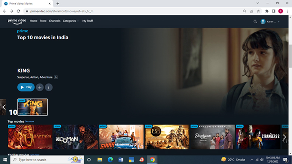The height and width of the screenshot is (164, 292).
Task: Open Cortana circle icon on taskbar
Action: (89, 160)
